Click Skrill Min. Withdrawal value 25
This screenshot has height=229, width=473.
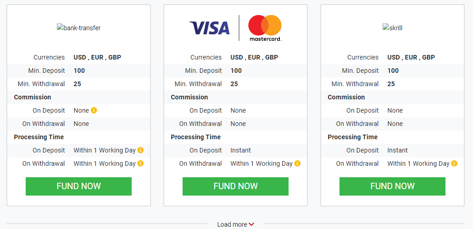[391, 84]
